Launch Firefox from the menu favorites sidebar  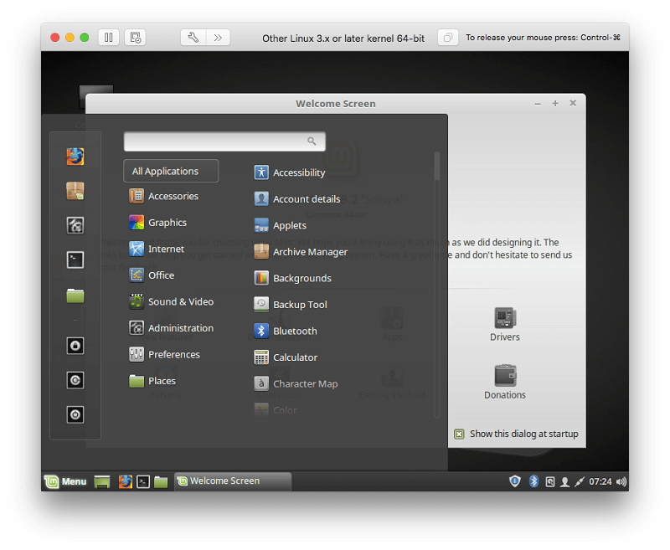pos(75,157)
